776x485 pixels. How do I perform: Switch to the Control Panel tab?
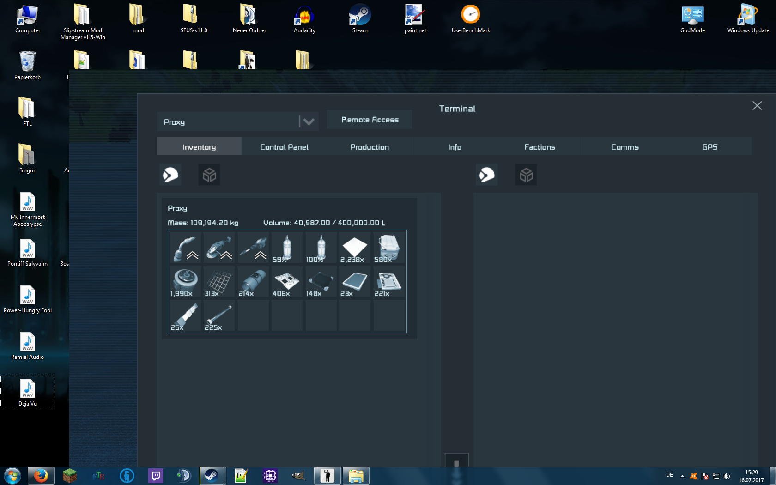pos(284,147)
